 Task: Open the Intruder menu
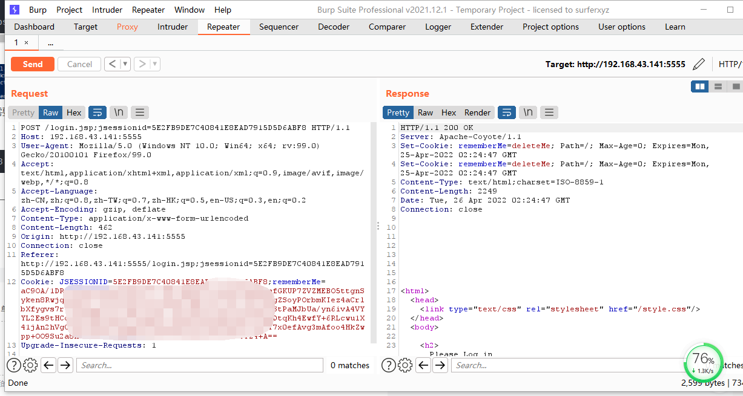[x=107, y=10]
